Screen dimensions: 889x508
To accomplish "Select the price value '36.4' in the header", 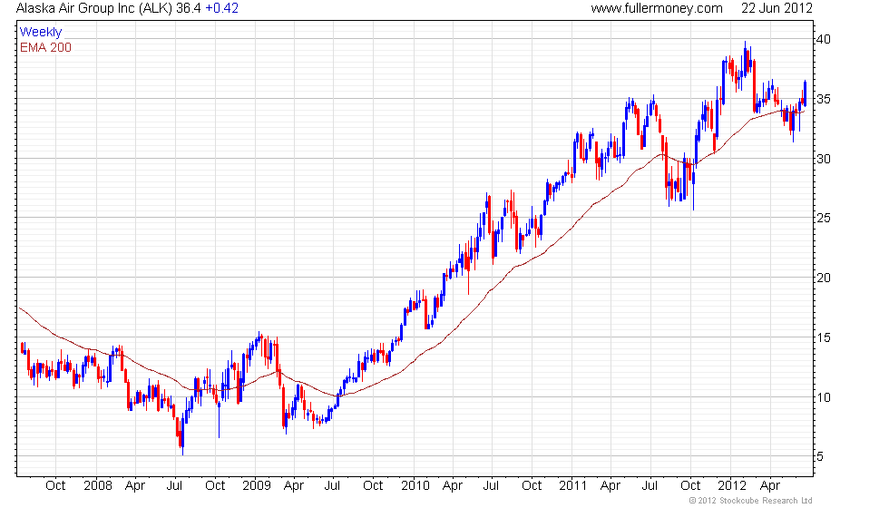I will pos(189,8).
